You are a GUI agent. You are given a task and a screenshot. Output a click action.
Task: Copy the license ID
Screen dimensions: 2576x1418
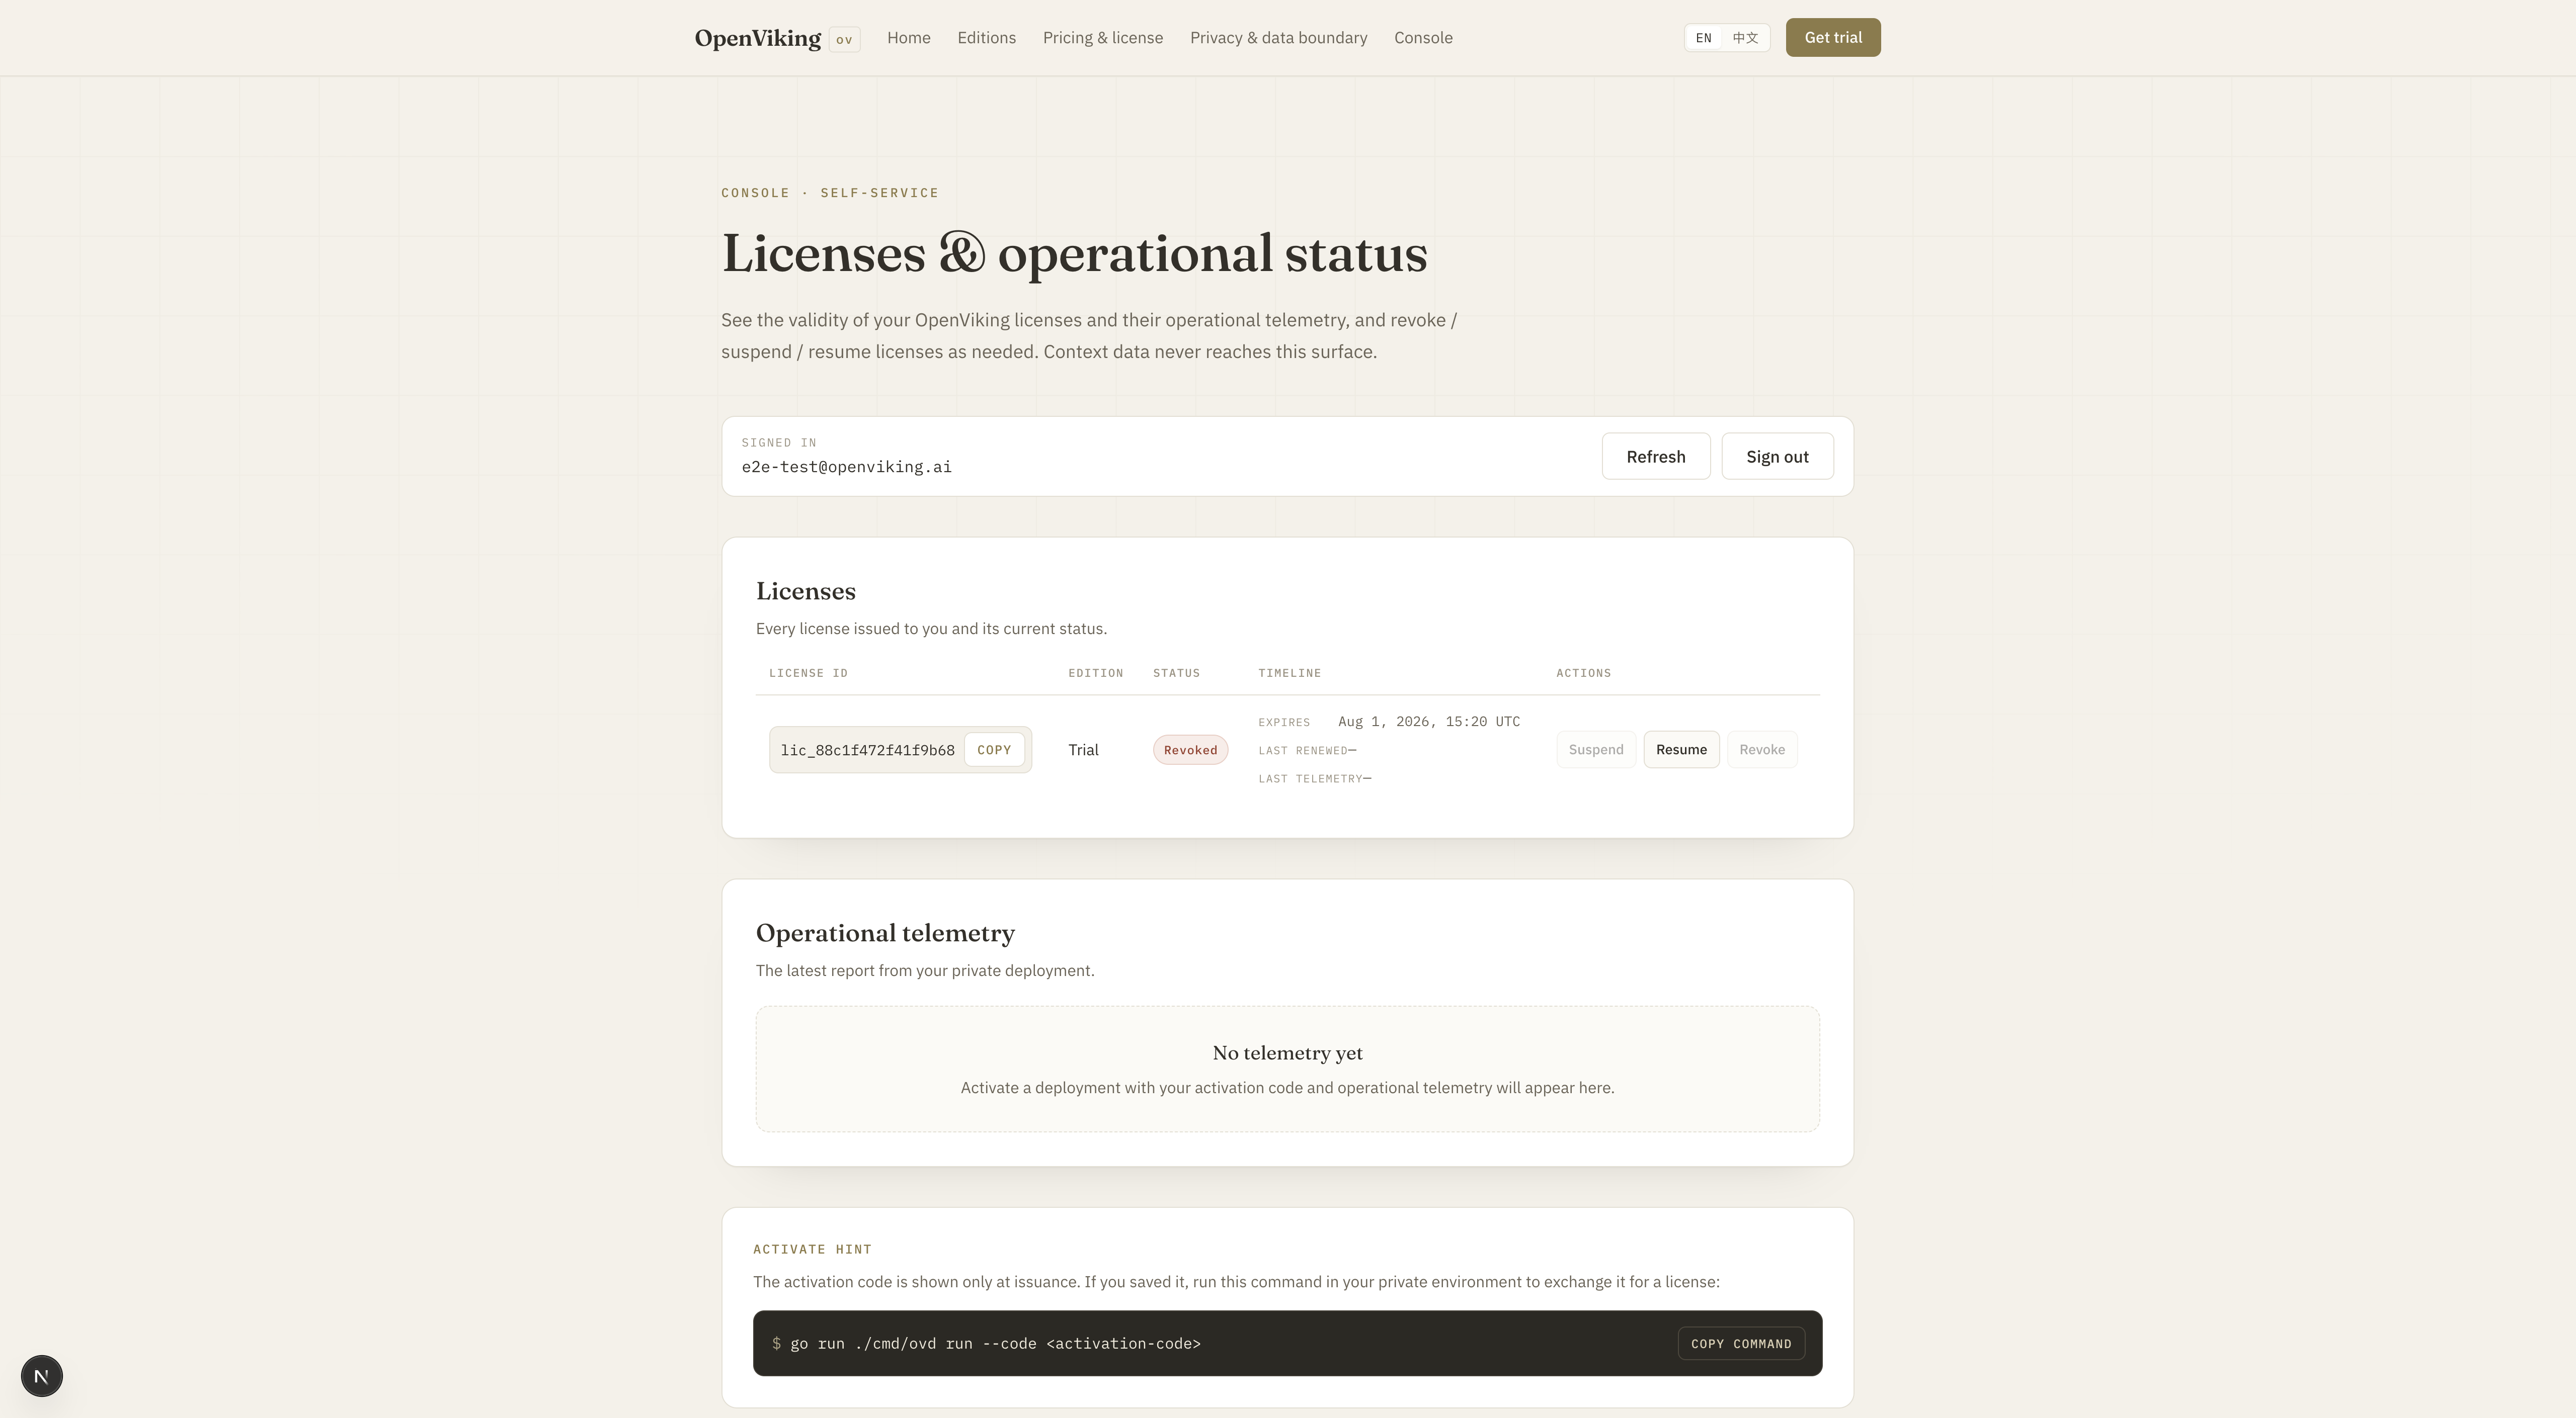click(x=993, y=749)
